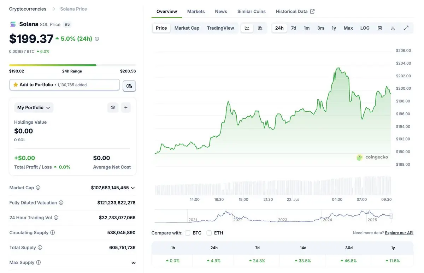Select the 24h chart range
Viewport: 424px width, 273px height.
[x=279, y=28]
